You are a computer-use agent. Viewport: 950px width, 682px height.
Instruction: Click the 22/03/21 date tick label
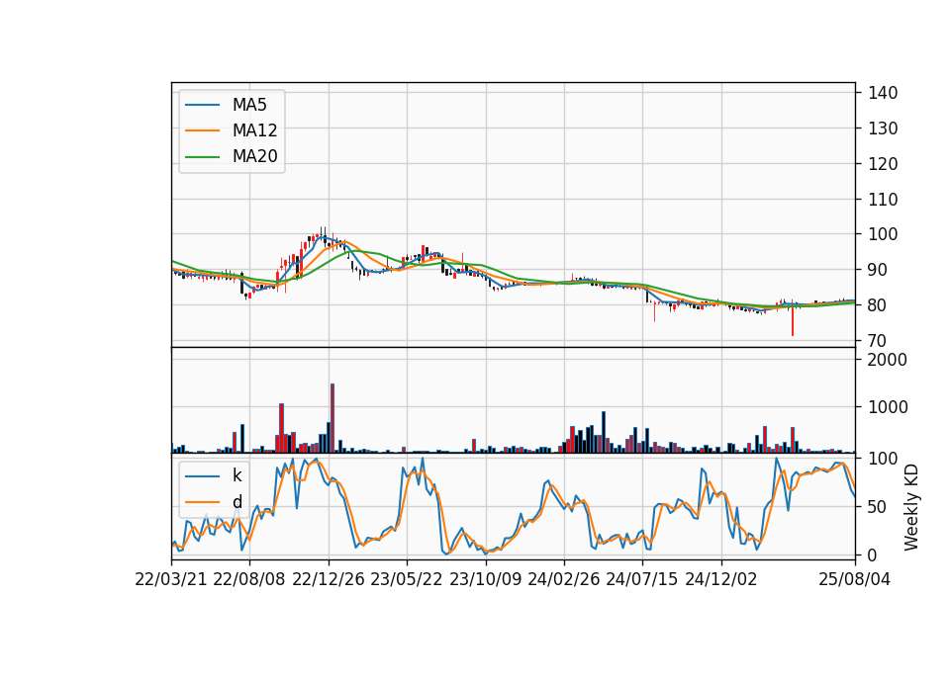pos(171,579)
